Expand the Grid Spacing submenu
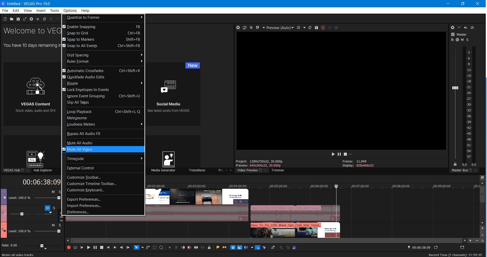The image size is (487, 257). click(x=103, y=55)
